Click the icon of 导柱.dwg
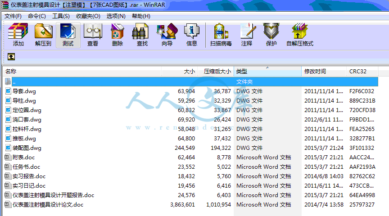 pos(8,100)
